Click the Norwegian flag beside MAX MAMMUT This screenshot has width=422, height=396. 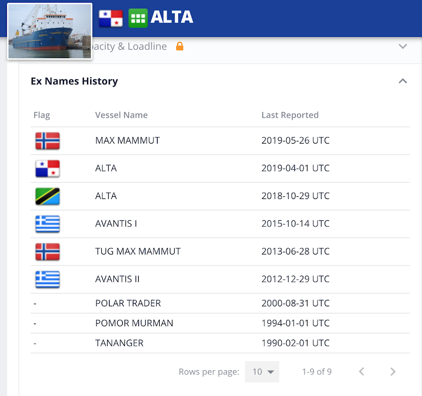point(47,141)
